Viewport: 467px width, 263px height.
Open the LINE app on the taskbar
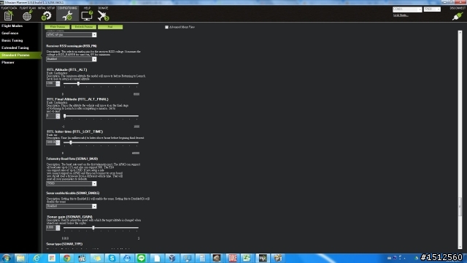pos(141,258)
